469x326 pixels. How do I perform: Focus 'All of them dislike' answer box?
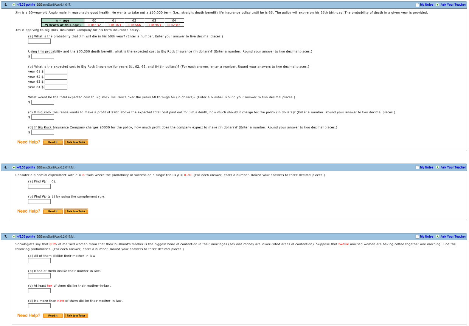(x=39, y=261)
